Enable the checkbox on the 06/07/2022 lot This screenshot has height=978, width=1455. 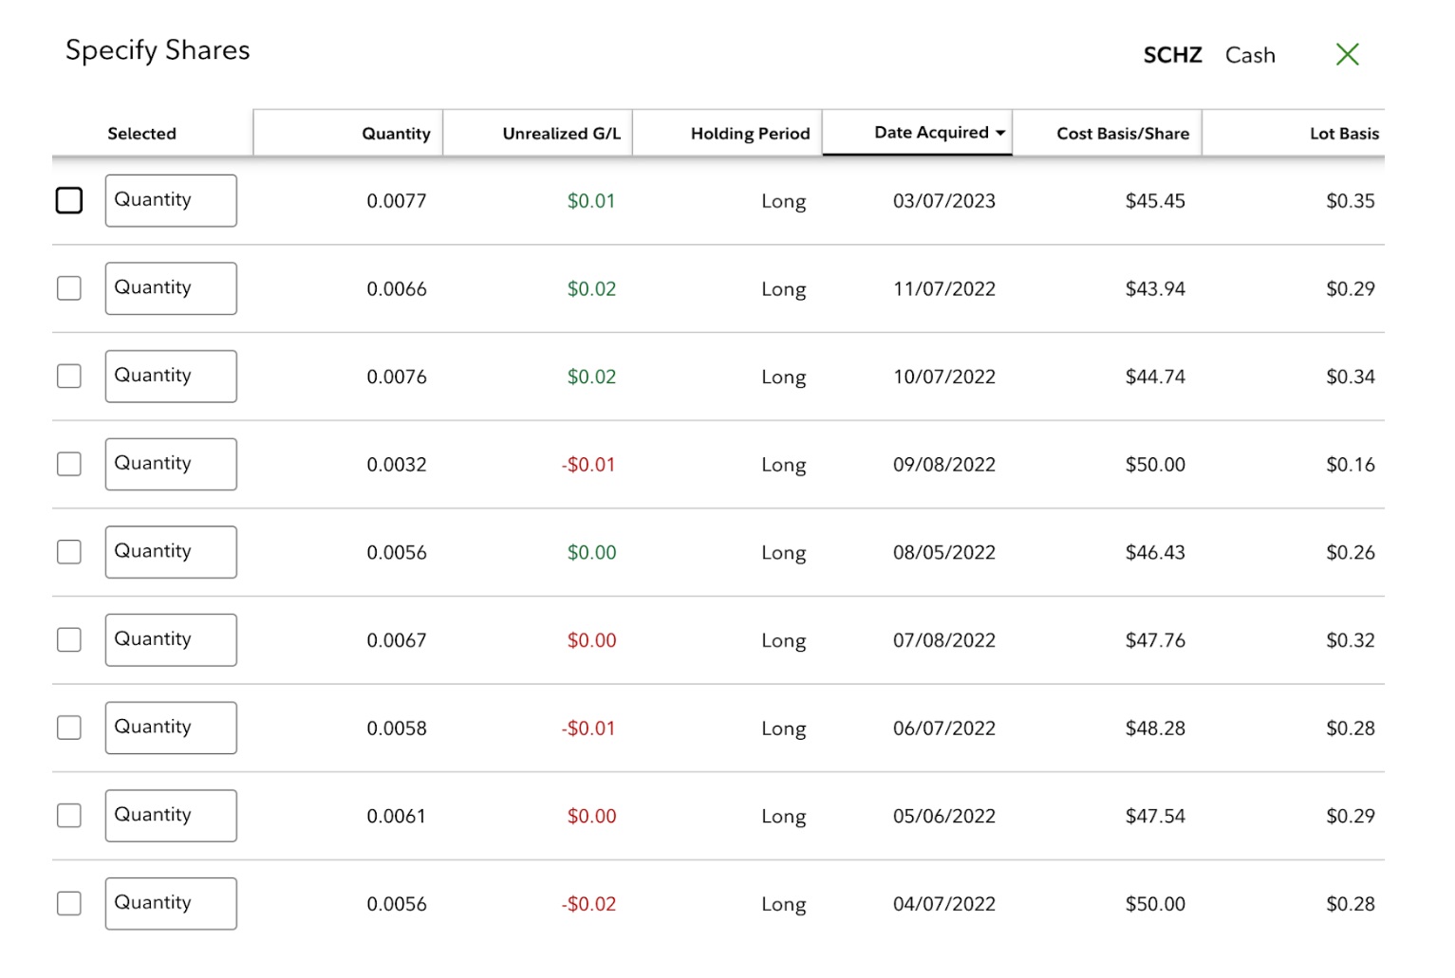(x=69, y=728)
